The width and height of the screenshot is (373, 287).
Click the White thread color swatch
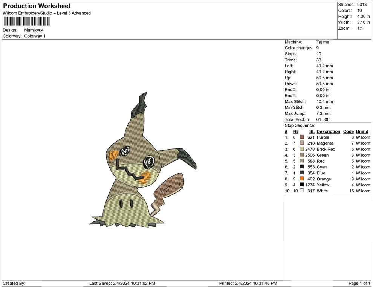click(x=302, y=191)
